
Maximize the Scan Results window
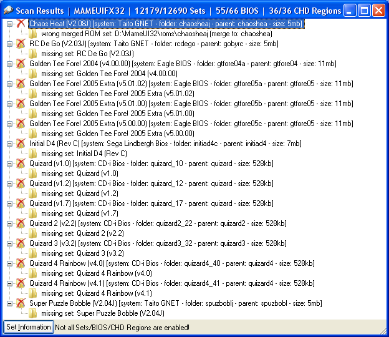click(x=364, y=11)
